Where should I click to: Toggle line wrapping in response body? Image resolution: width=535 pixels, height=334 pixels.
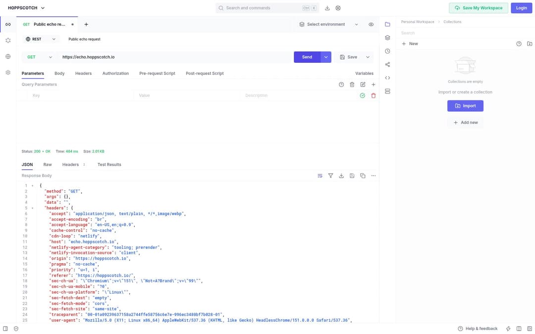tap(320, 176)
